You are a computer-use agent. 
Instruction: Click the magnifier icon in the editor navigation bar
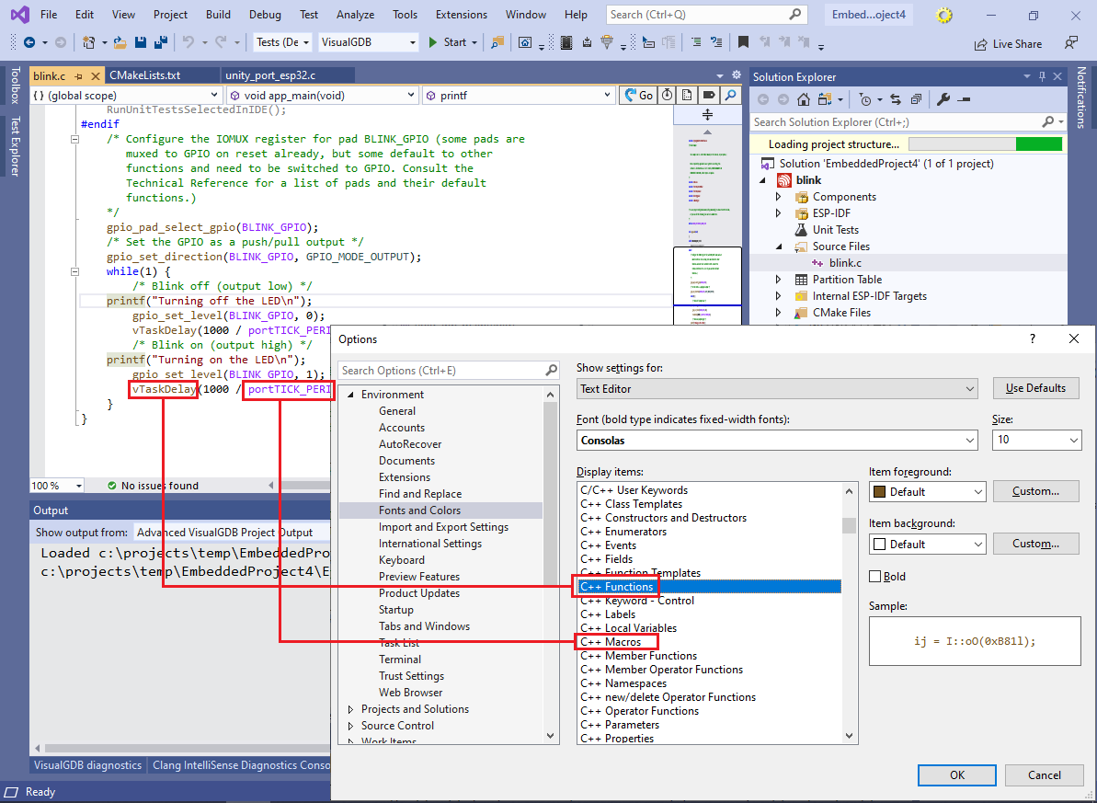730,96
